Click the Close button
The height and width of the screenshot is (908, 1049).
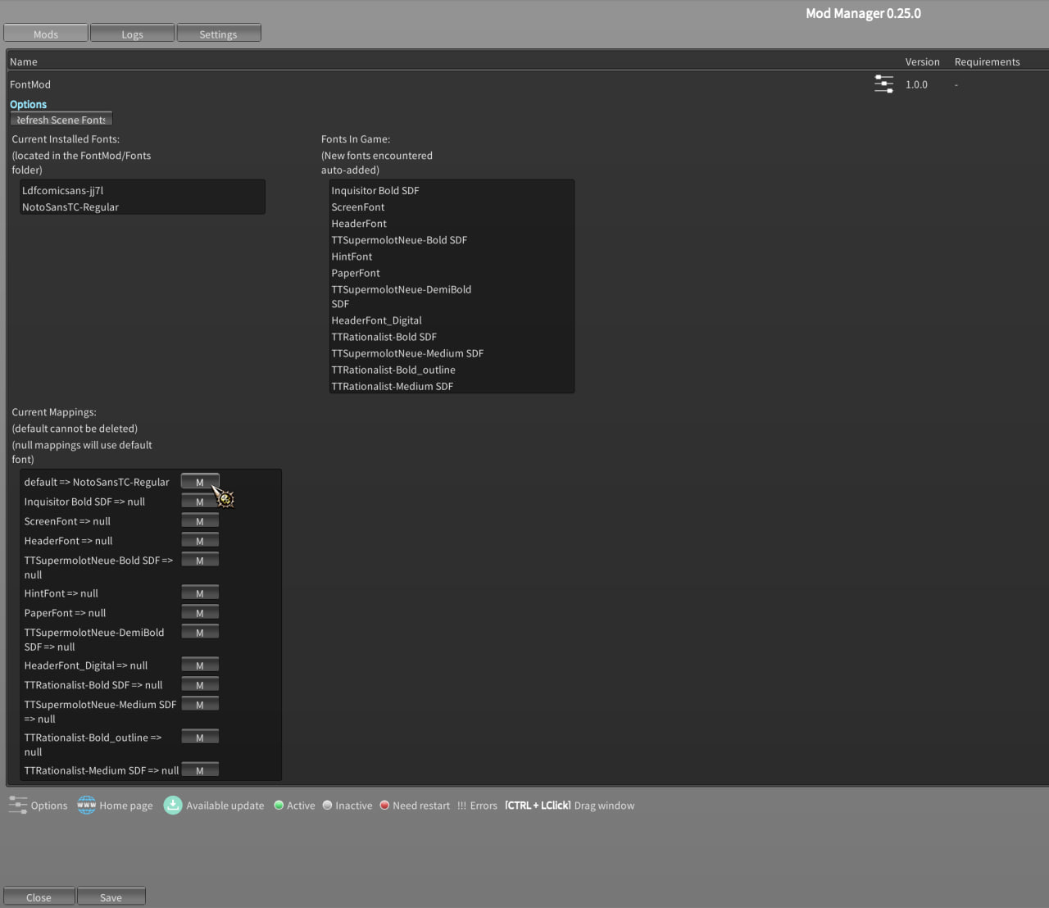point(39,897)
